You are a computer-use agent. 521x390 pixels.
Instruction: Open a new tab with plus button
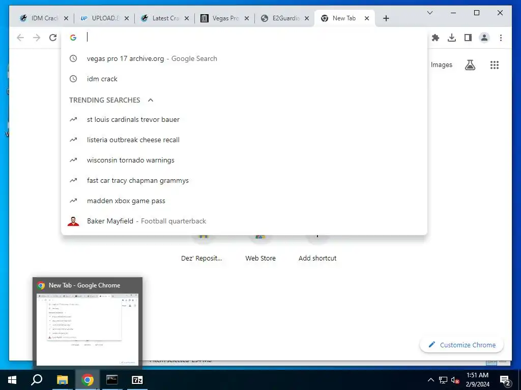(x=386, y=18)
